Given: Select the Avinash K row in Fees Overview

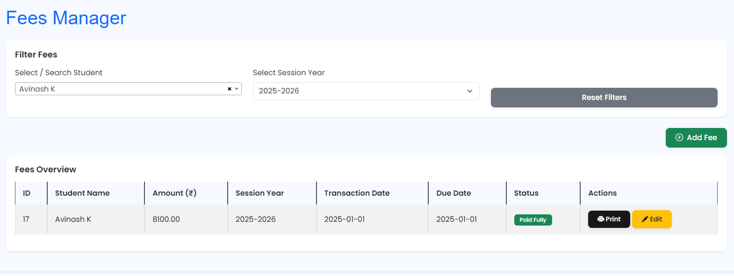Looking at the screenshot, I should (x=73, y=219).
